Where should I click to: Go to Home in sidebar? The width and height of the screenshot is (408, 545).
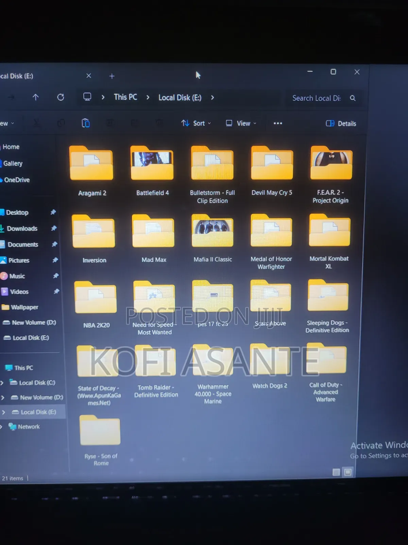click(x=11, y=147)
